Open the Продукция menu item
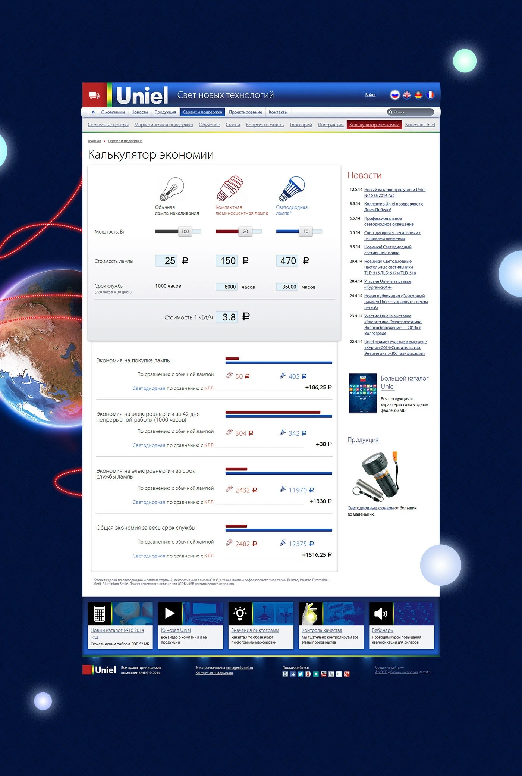This screenshot has width=522, height=776. point(165,112)
